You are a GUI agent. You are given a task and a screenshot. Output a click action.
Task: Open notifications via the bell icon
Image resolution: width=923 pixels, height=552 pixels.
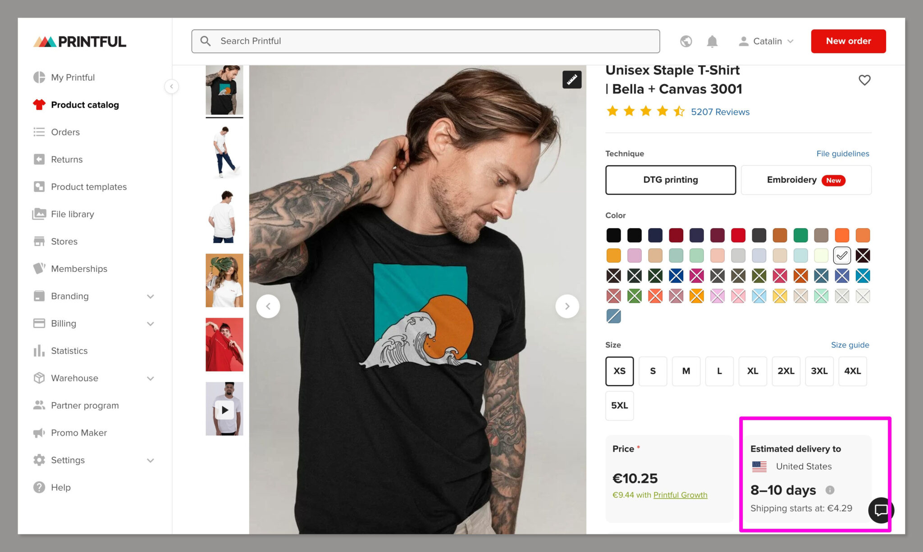[712, 41]
